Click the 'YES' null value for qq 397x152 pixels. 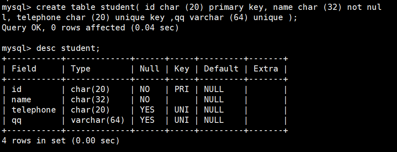pos(147,120)
